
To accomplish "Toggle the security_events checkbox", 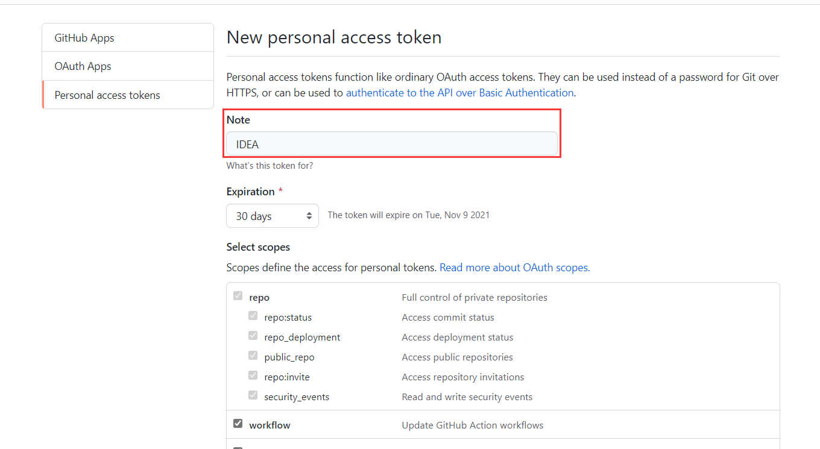I will point(253,395).
